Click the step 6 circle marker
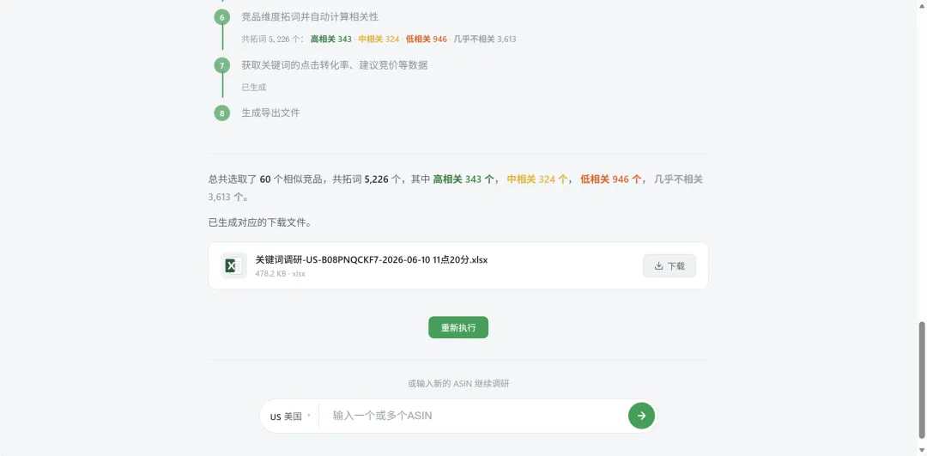 [x=221, y=17]
